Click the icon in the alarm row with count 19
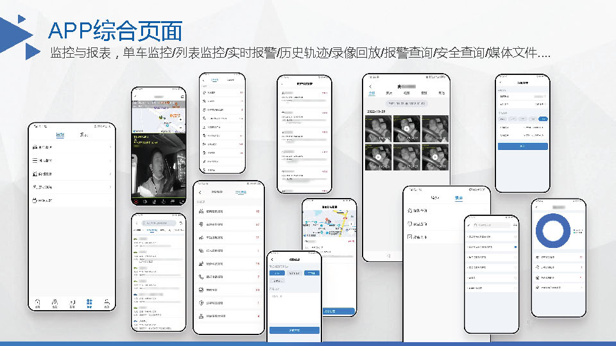The height and width of the screenshot is (346, 616). pos(201,263)
